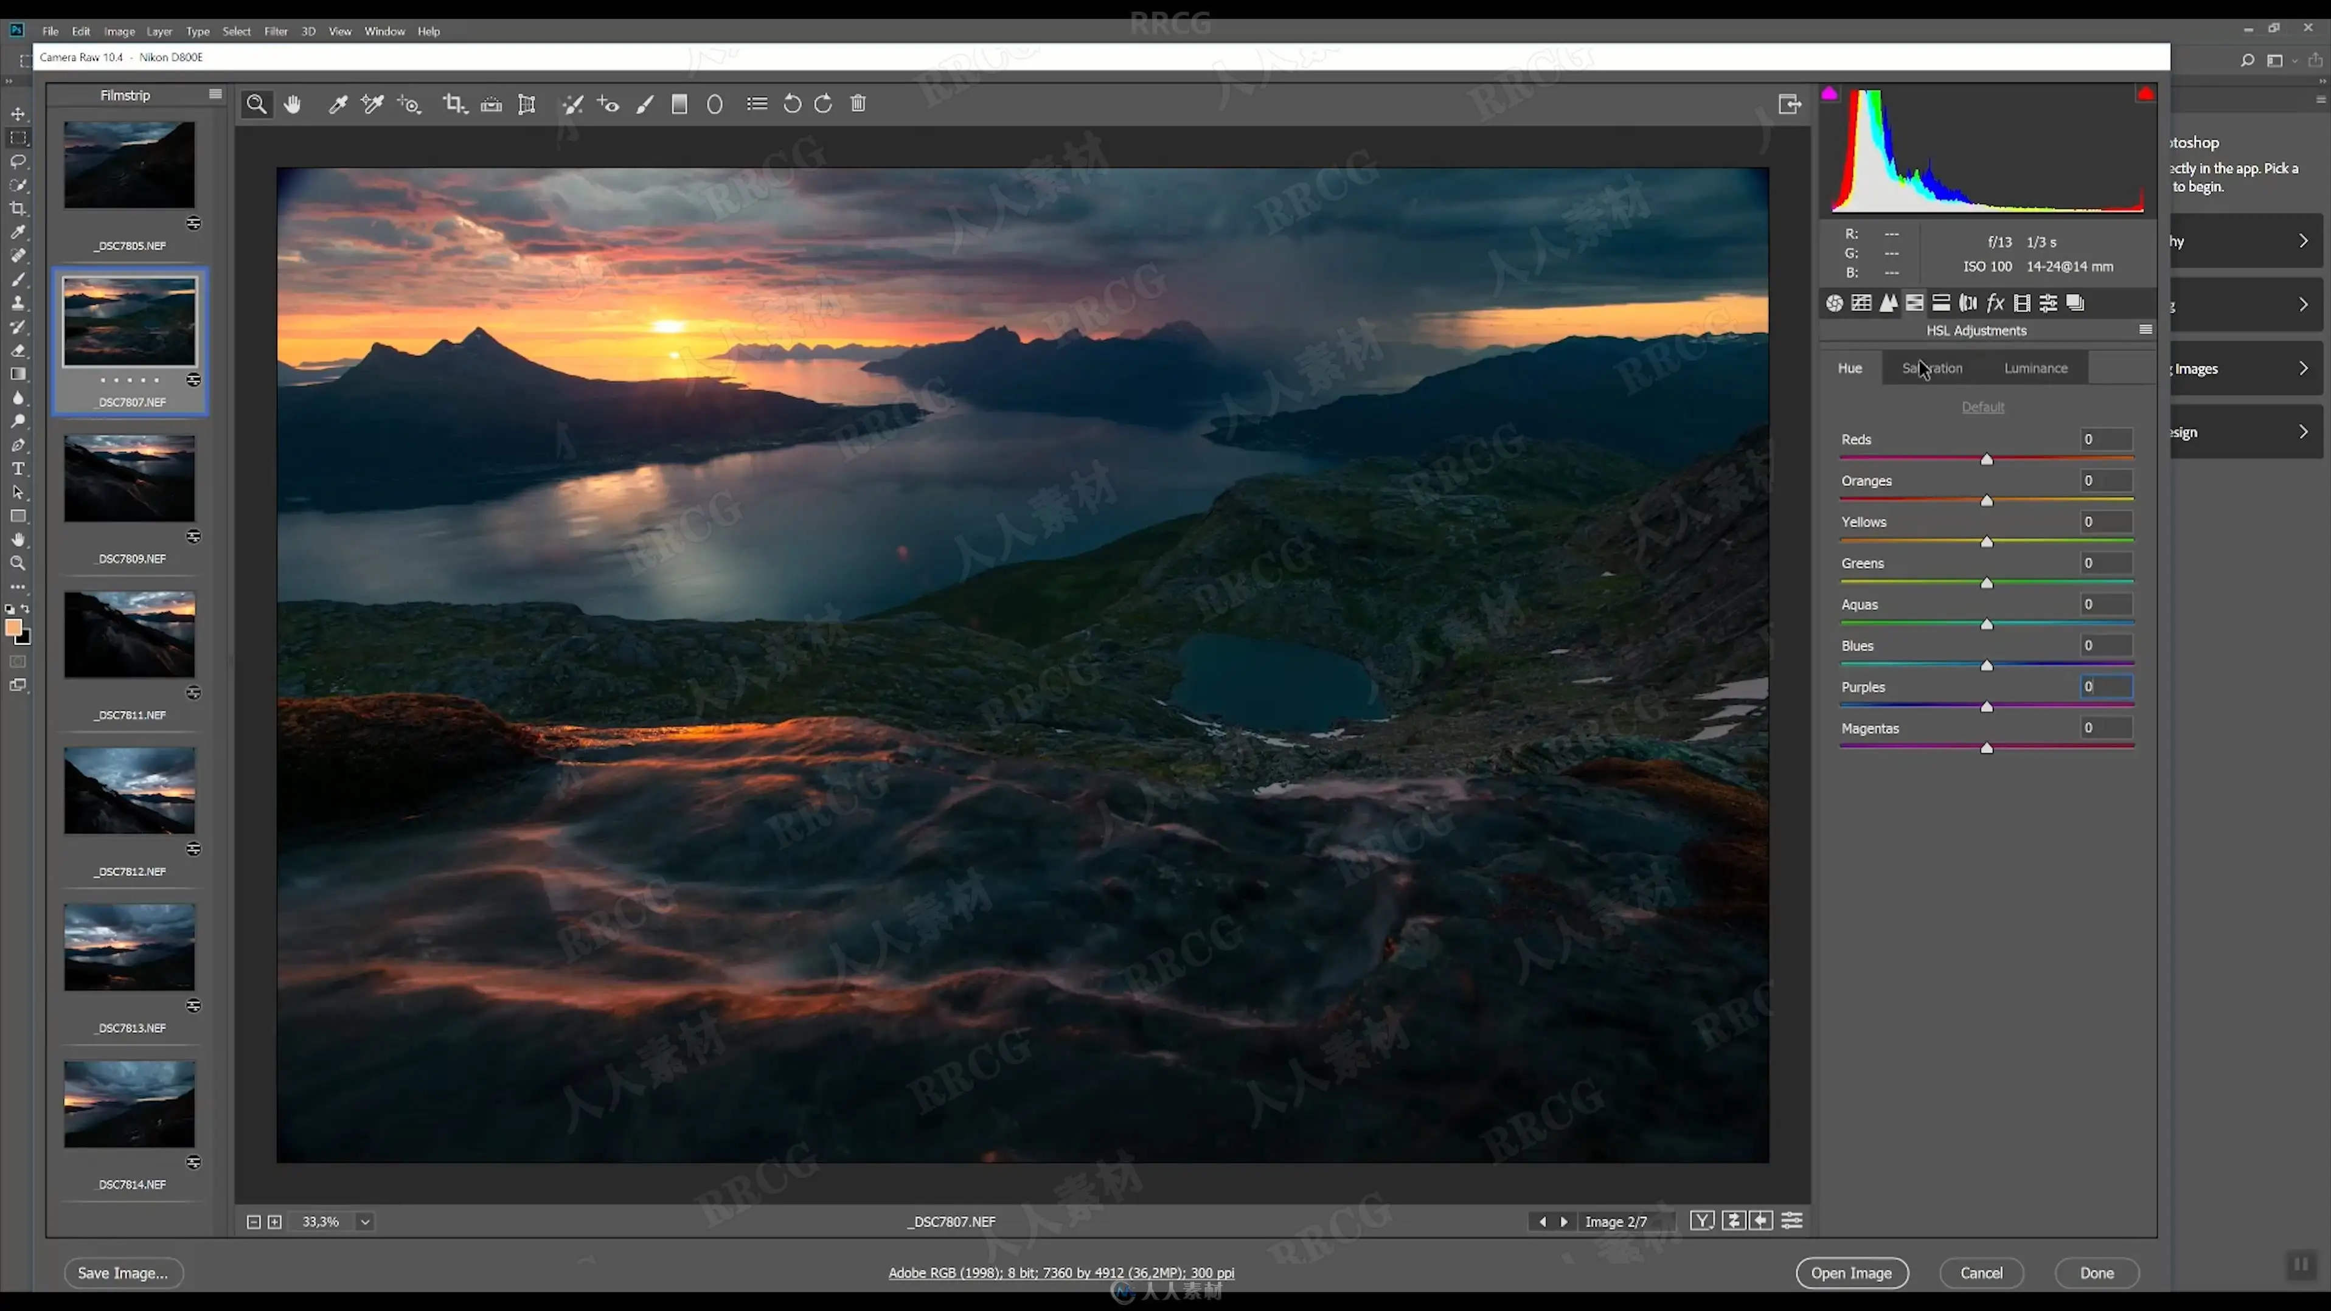Toggle before/after view Y button
The width and height of the screenshot is (2331, 1311).
pos(1701,1222)
